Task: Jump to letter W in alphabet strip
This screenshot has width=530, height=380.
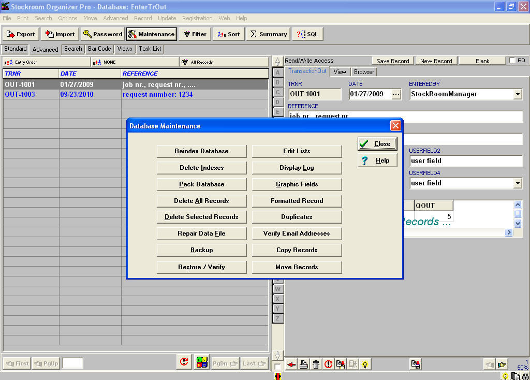Action: point(277,289)
